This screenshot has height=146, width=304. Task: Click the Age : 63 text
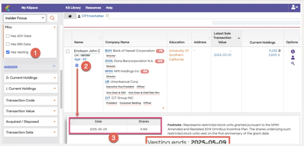80,59
